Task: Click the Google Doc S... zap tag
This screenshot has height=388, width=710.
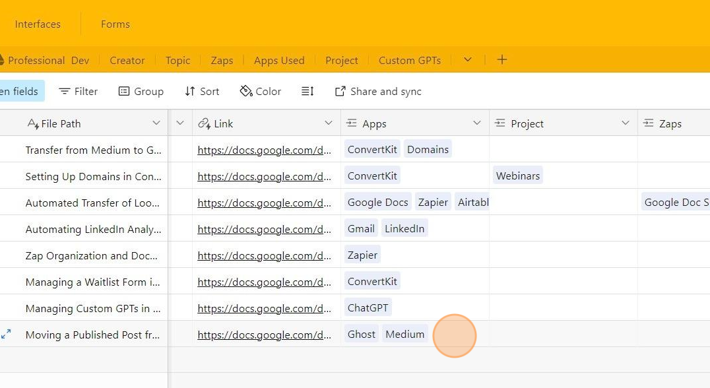Action: 676,202
